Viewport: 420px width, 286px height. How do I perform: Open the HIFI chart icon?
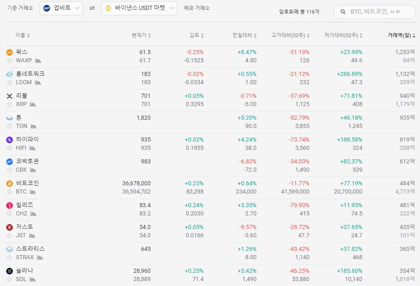point(32,148)
